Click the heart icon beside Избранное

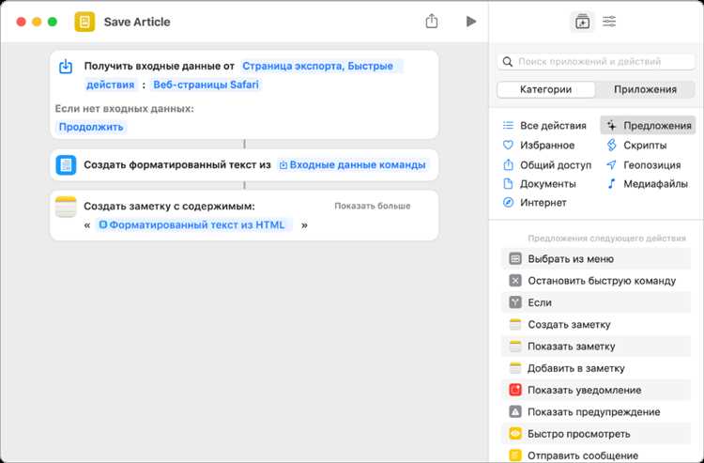click(508, 145)
